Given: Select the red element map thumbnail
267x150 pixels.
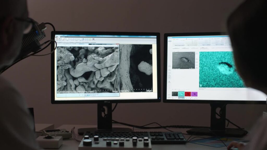Looking at the screenshot, I should pos(188,94).
